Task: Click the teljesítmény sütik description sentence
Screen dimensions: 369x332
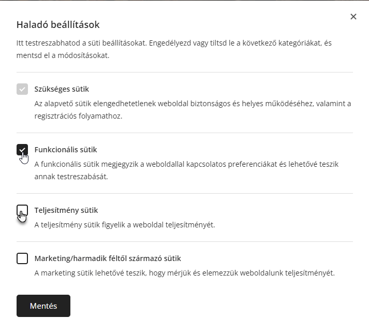Action: coord(125,225)
